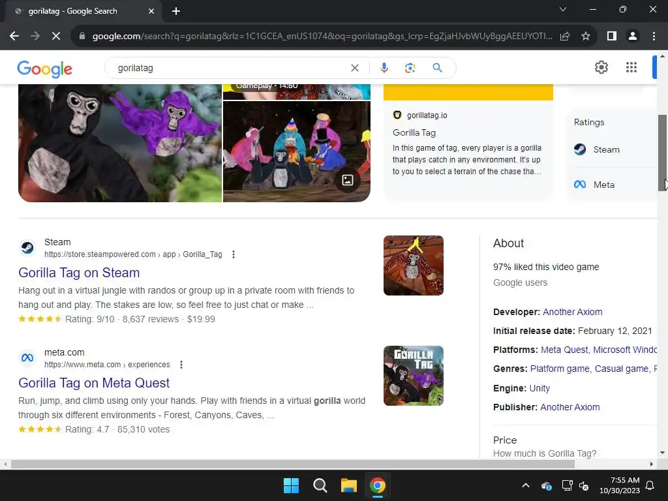Click the share page icon in address bar

point(565,37)
